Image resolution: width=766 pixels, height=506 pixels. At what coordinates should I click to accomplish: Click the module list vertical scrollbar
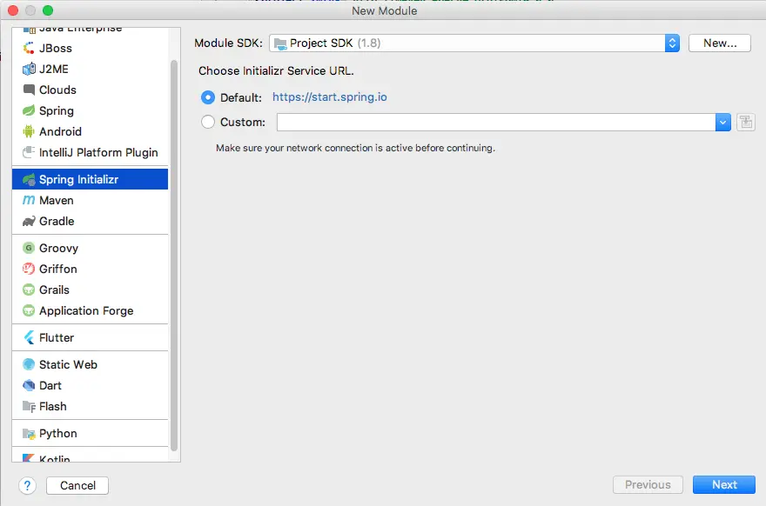click(174, 256)
